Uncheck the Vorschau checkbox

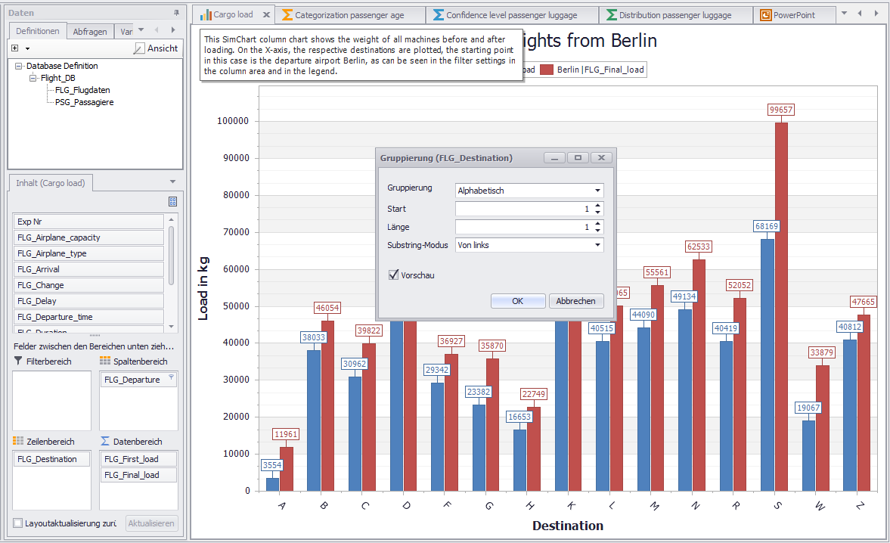pyautogui.click(x=393, y=275)
